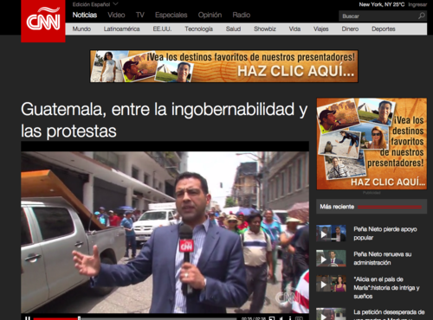The height and width of the screenshot is (320, 433).
Task: Open the TV tab
Action: 140,15
